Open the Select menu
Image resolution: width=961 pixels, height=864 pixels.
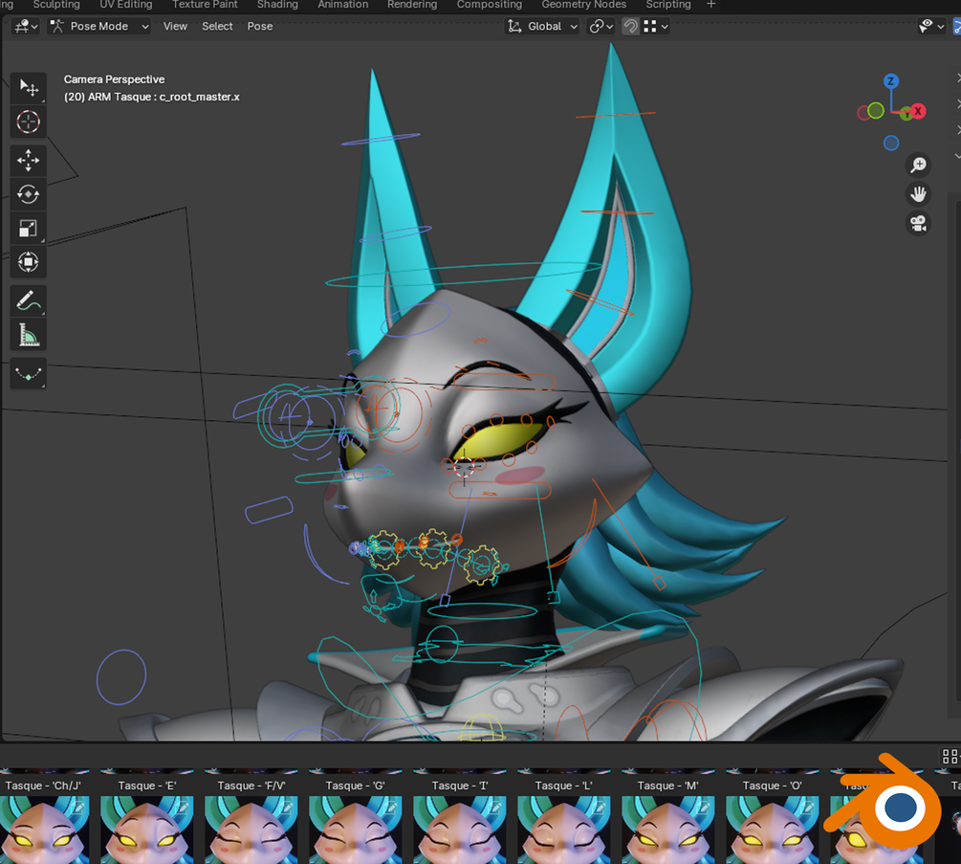pyautogui.click(x=217, y=27)
